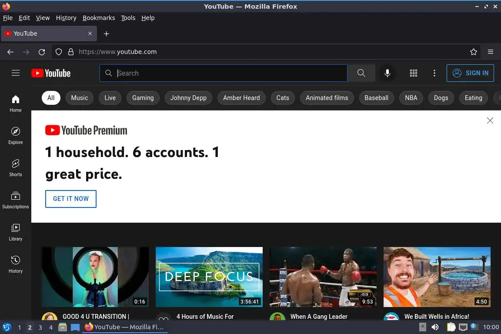Open the History menu in the menu bar

pos(66,18)
